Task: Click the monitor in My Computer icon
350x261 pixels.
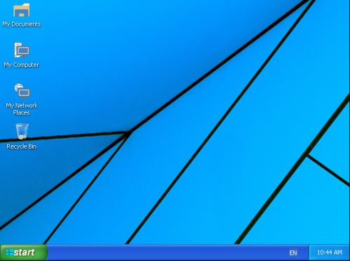Action: [23, 51]
